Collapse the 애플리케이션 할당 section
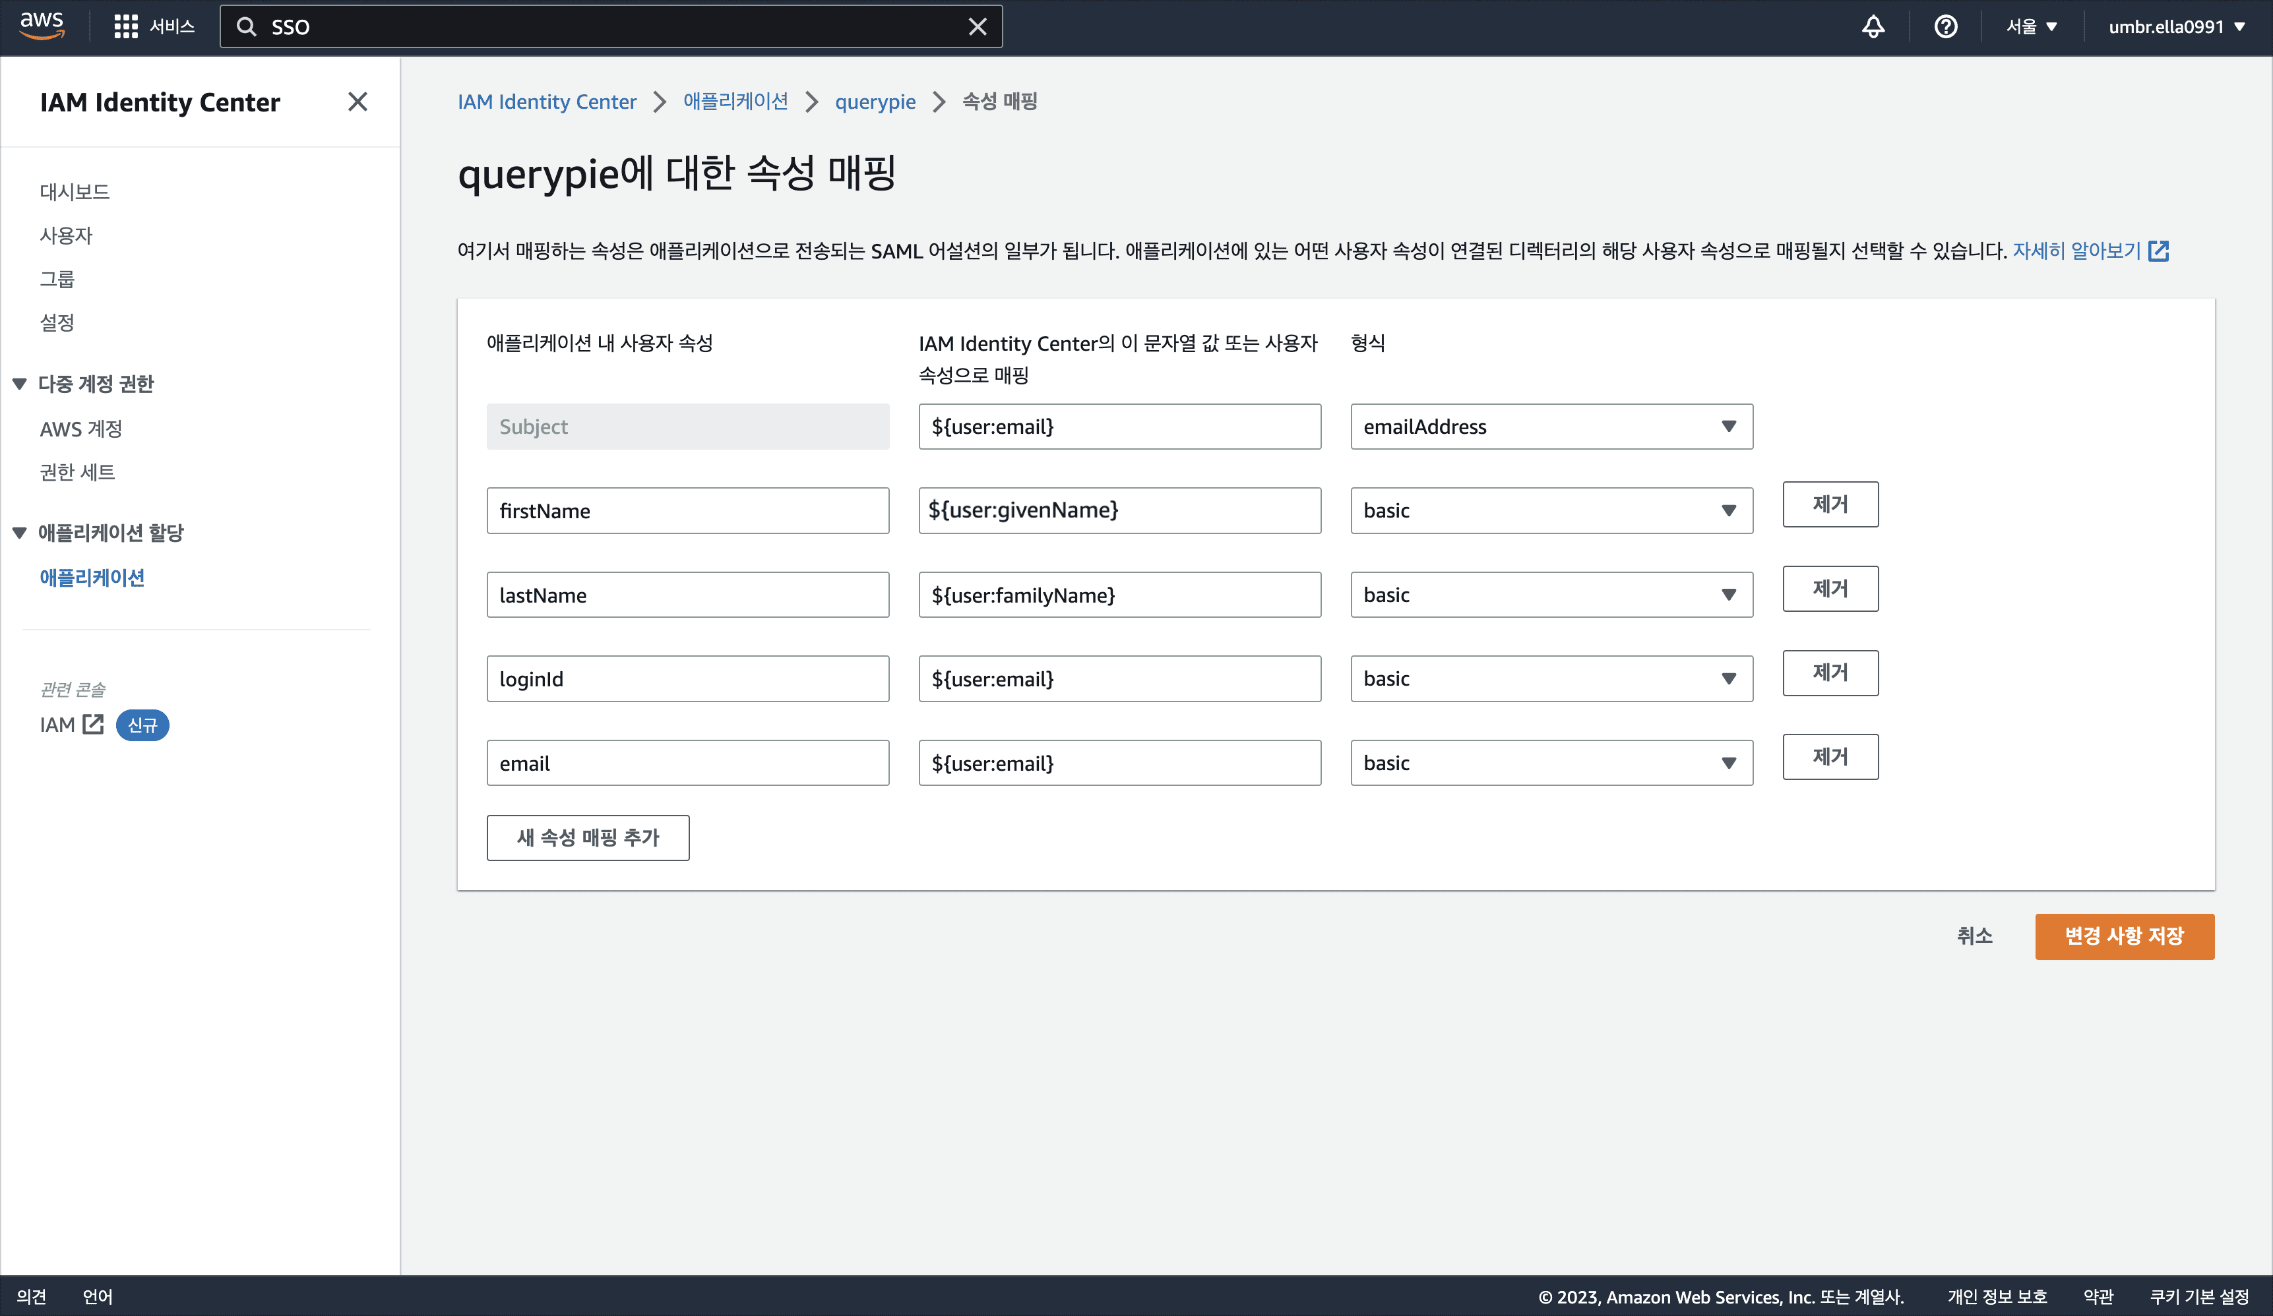Screen dimensions: 2273x1316 point(19,532)
